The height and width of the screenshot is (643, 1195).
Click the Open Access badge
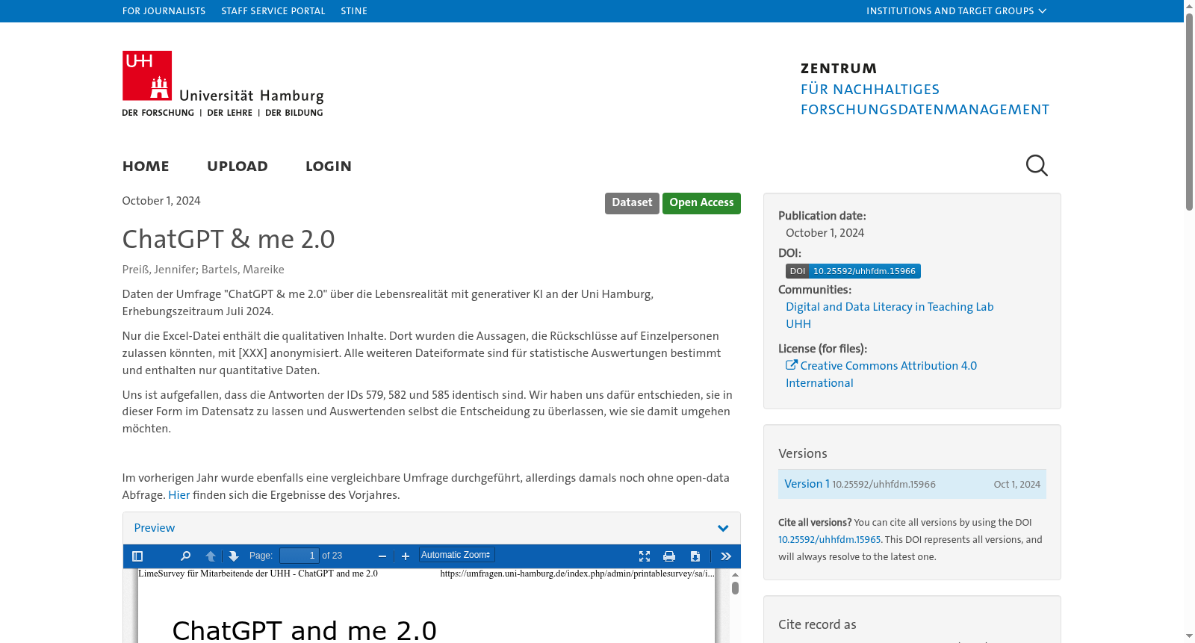(x=701, y=203)
